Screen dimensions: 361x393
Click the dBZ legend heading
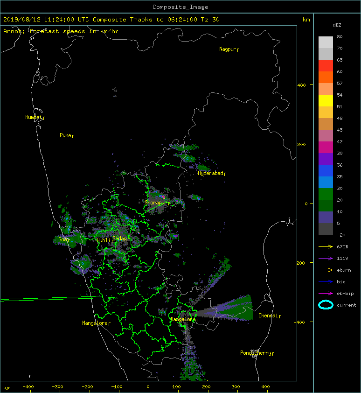tap(337, 25)
